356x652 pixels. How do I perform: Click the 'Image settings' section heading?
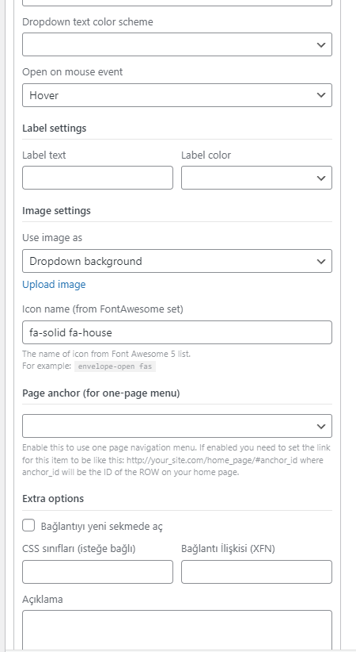56,211
